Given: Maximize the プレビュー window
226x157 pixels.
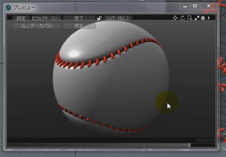Looking at the screenshot, I should 195,6.
